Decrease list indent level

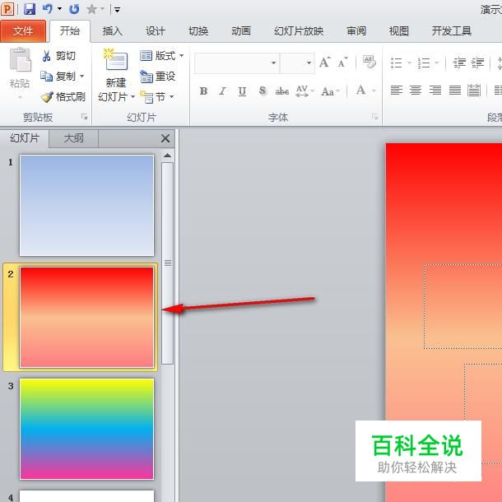point(459,63)
